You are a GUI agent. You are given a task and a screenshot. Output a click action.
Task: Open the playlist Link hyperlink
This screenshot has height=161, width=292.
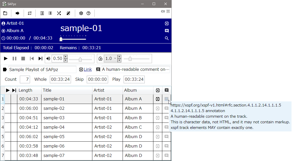pos(87,69)
